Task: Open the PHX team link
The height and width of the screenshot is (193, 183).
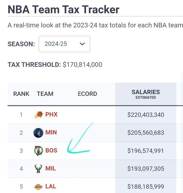Action: [51, 115]
